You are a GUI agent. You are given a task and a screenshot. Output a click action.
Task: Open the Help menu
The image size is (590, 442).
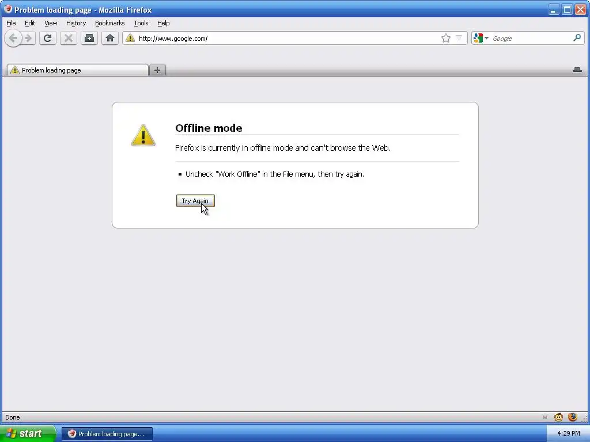163,23
